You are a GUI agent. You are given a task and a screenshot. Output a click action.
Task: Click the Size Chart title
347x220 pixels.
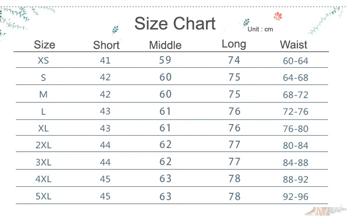pyautogui.click(x=175, y=24)
